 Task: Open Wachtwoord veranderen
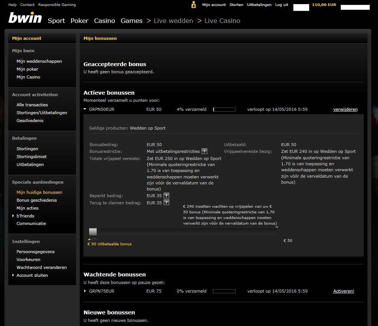tap(41, 267)
